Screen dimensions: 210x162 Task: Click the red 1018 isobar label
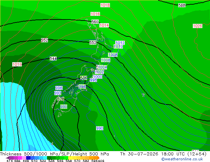click(x=105, y=5)
